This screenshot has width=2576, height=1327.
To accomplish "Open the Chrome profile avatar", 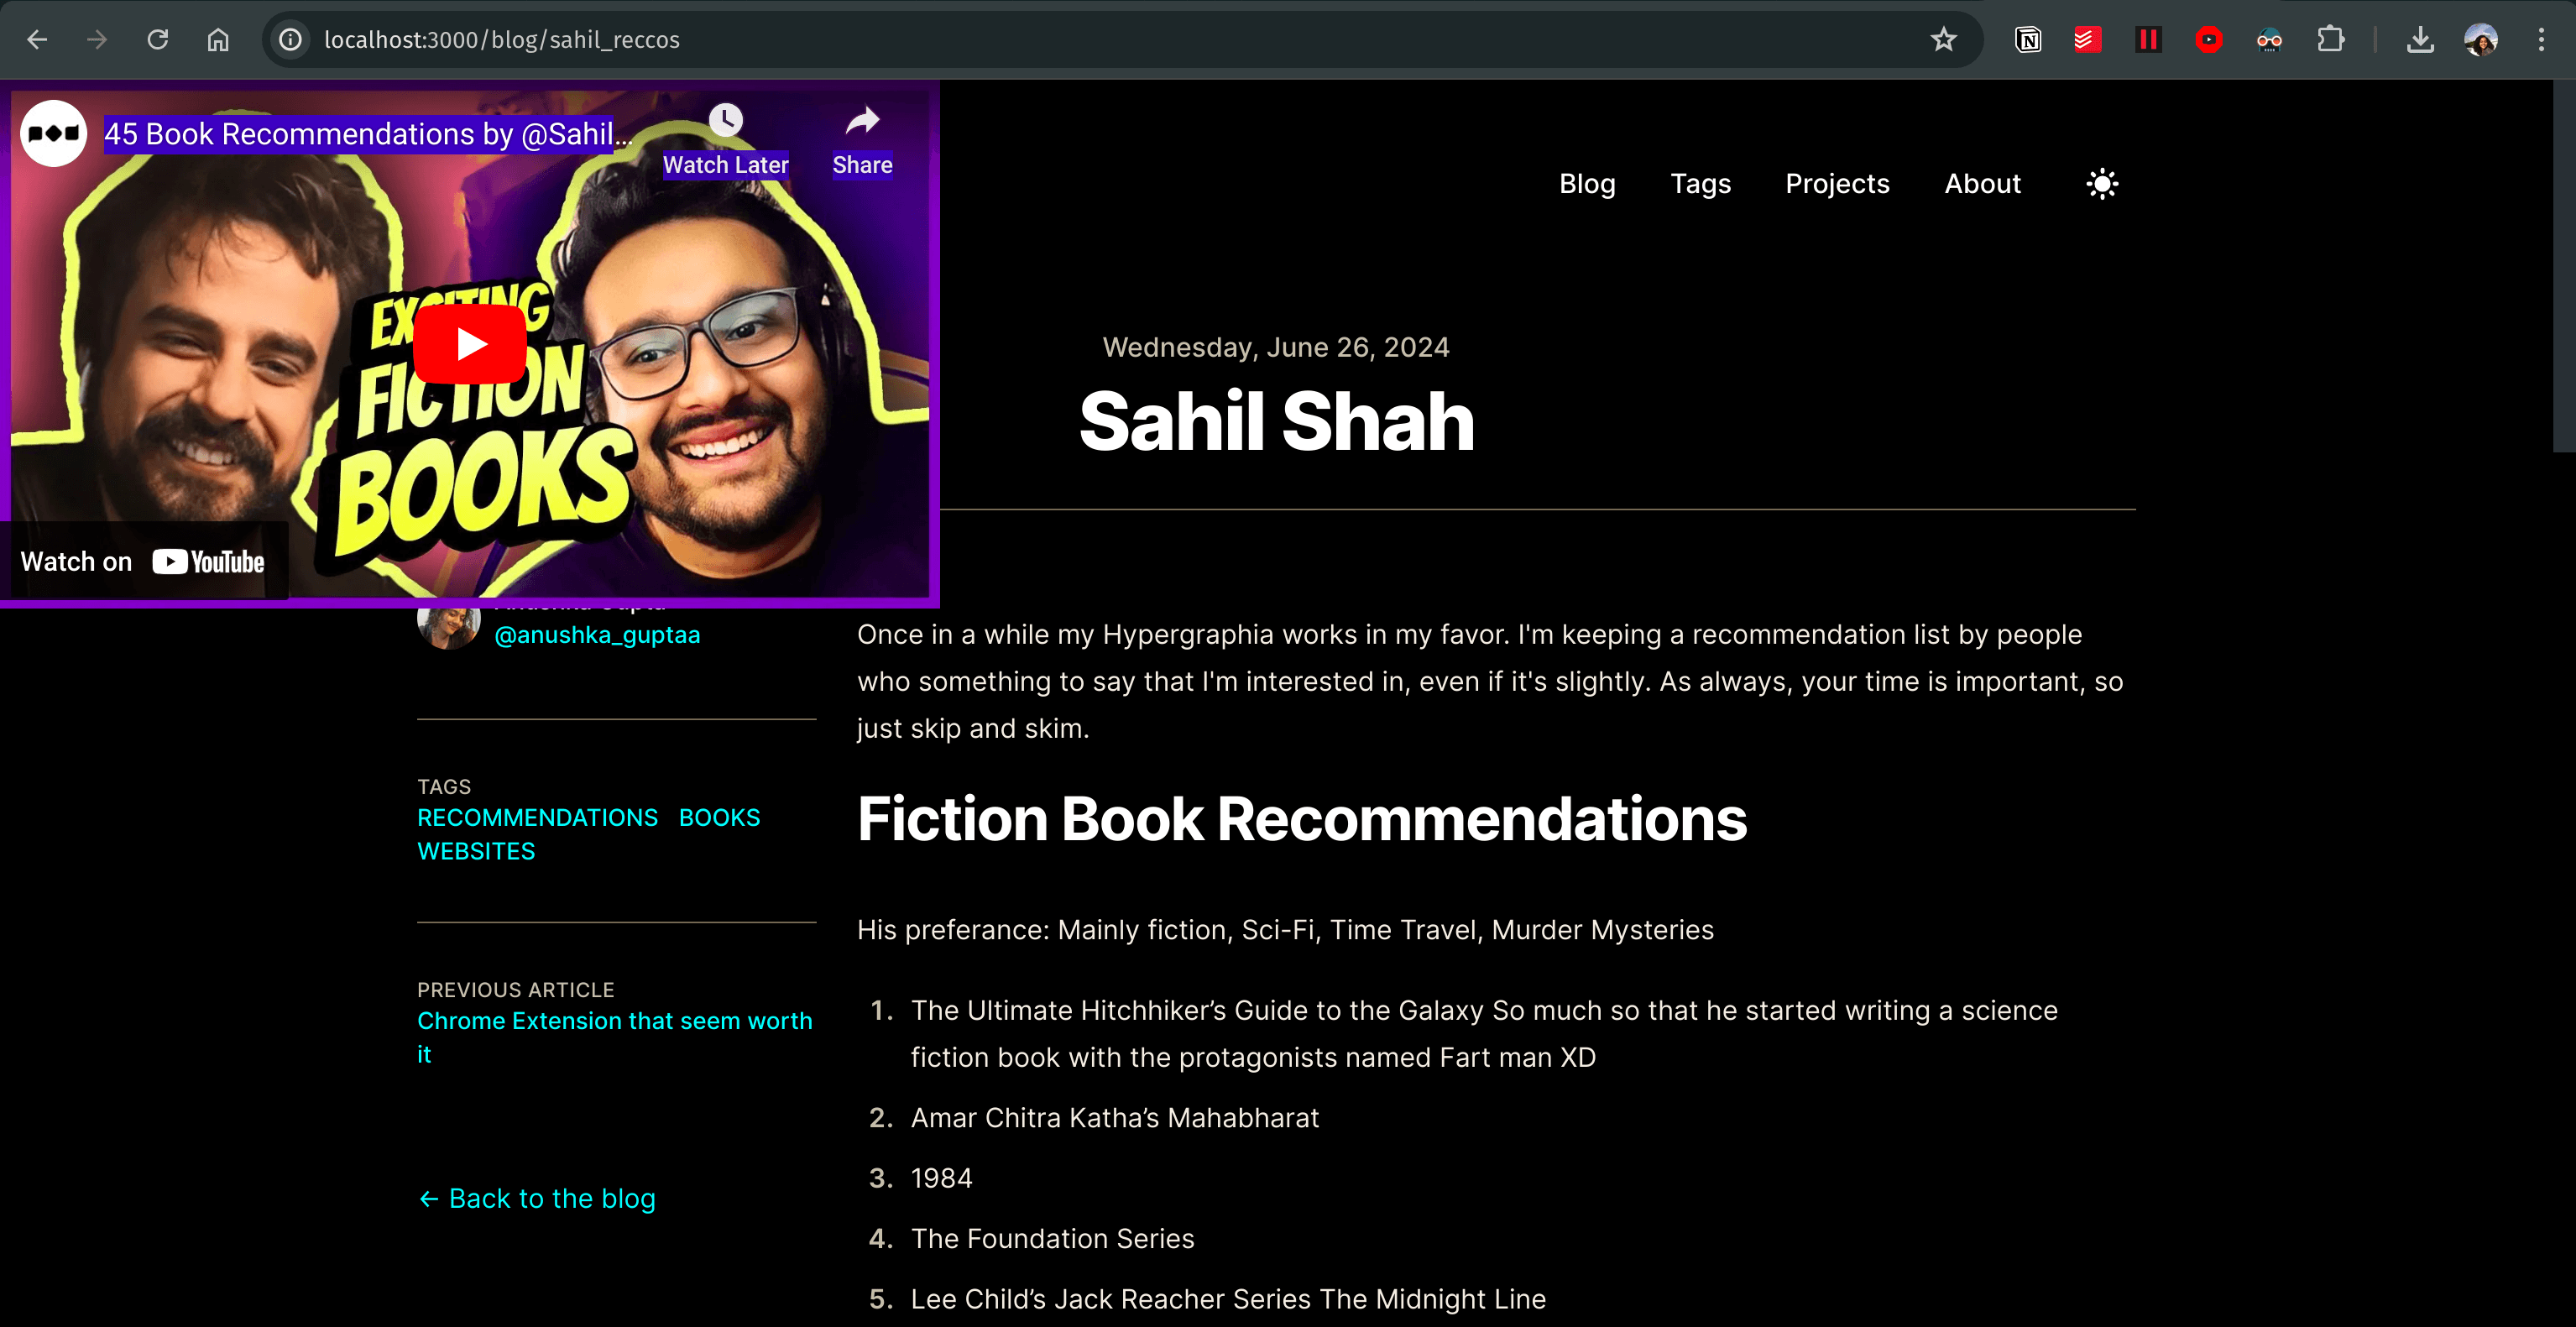I will click(2481, 40).
